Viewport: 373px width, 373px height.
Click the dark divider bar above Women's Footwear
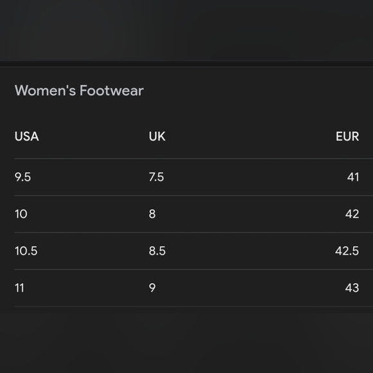[x=186, y=64]
